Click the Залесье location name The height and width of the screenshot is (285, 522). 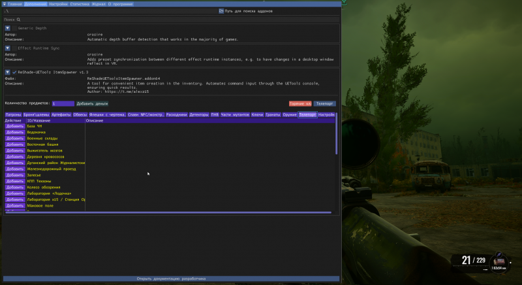(x=34, y=175)
